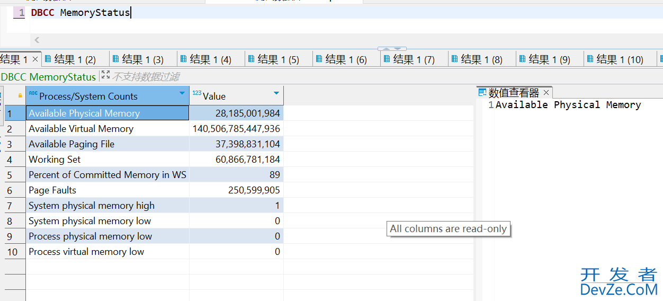Click line number 1 in the SQL editor
663x301 pixels.
pos(21,12)
